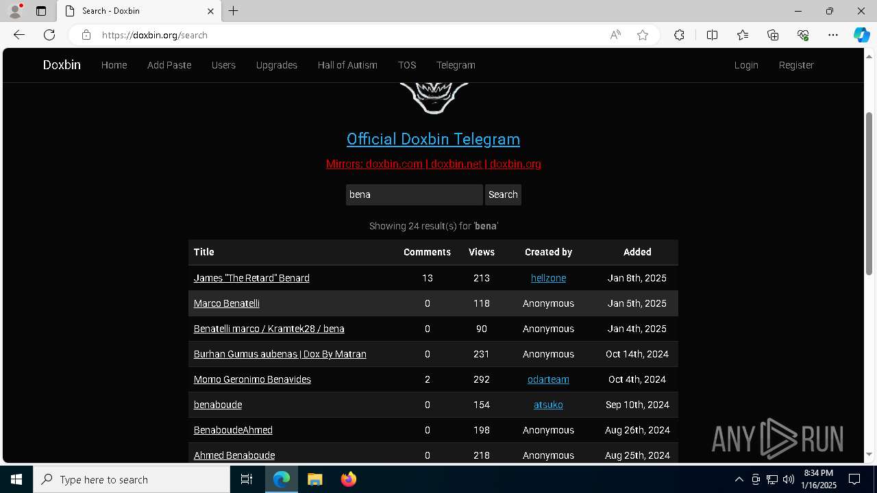Open the notification center icon
Screen dimensions: 877x493
(854, 479)
